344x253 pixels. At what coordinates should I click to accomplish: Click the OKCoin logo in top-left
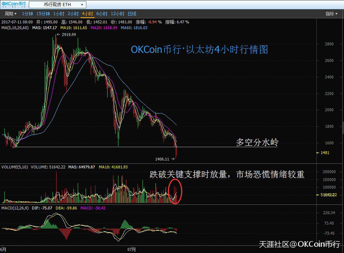(13, 5)
